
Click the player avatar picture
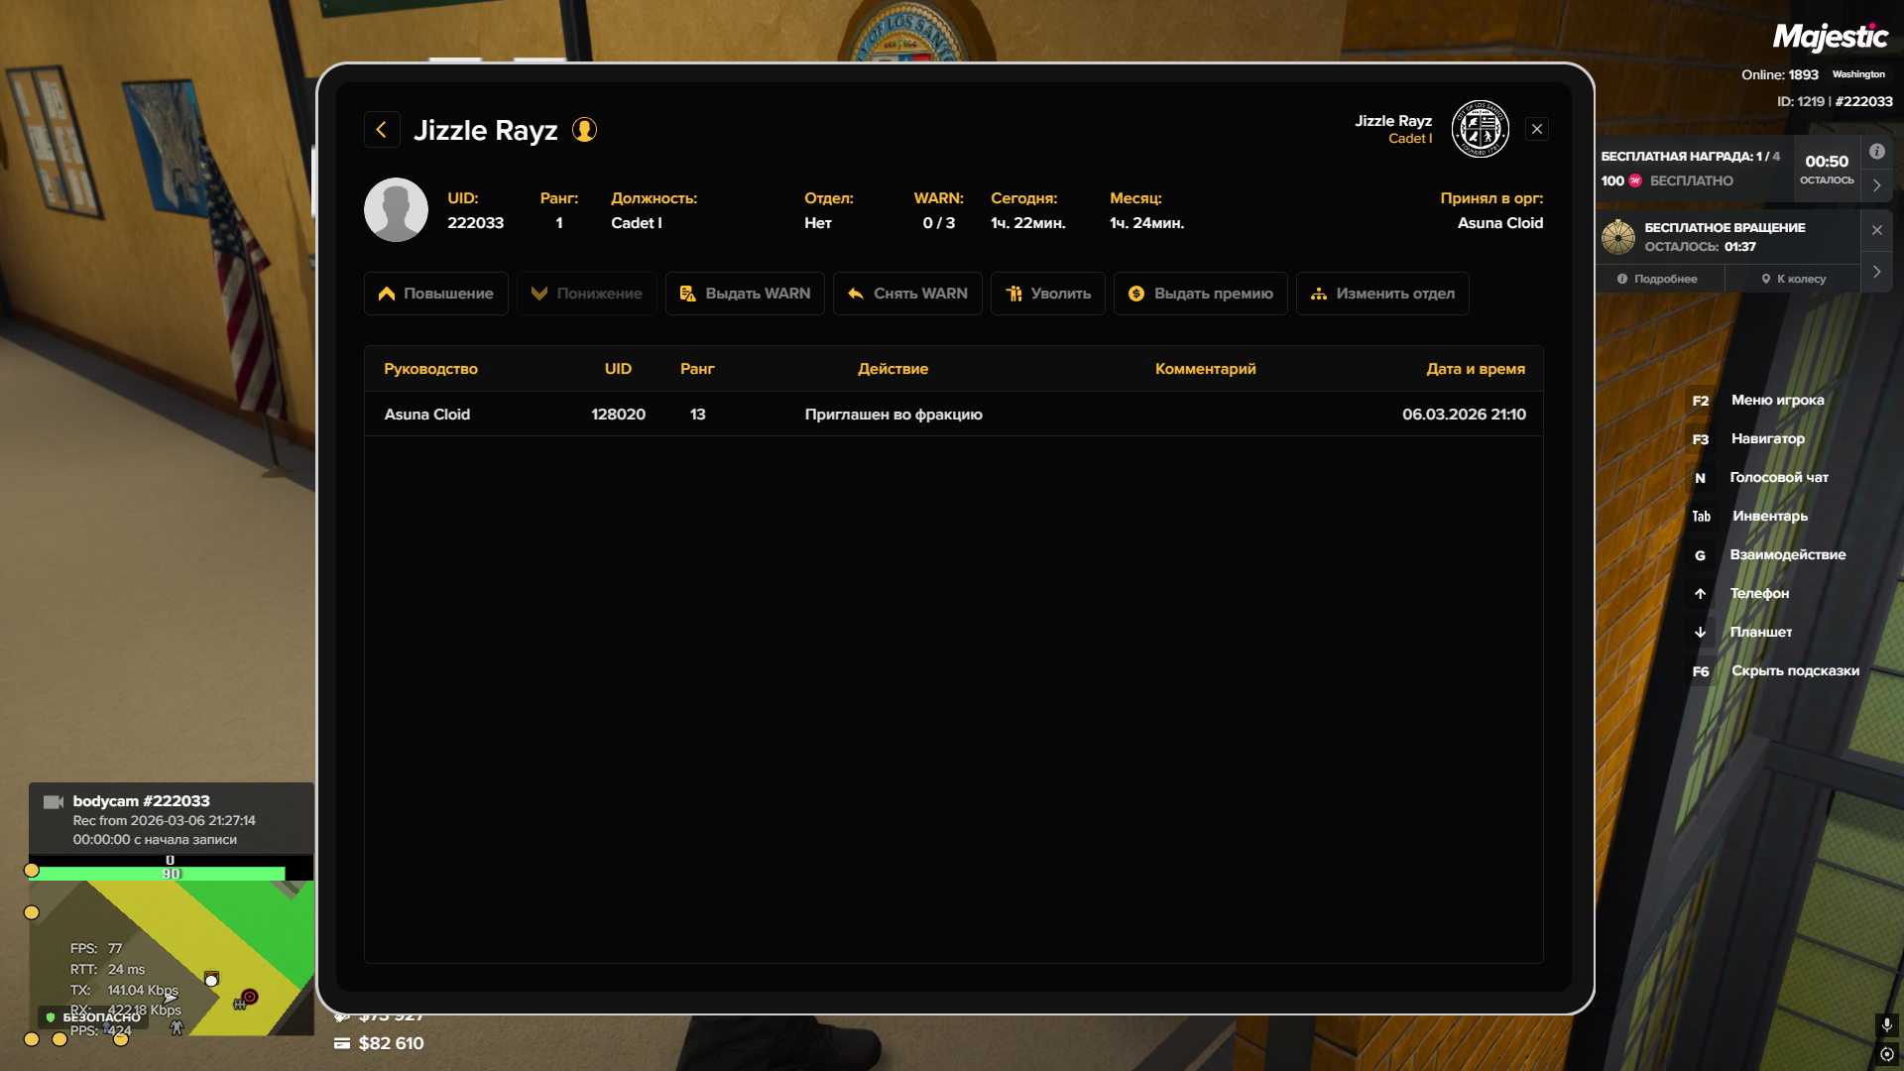click(x=396, y=210)
